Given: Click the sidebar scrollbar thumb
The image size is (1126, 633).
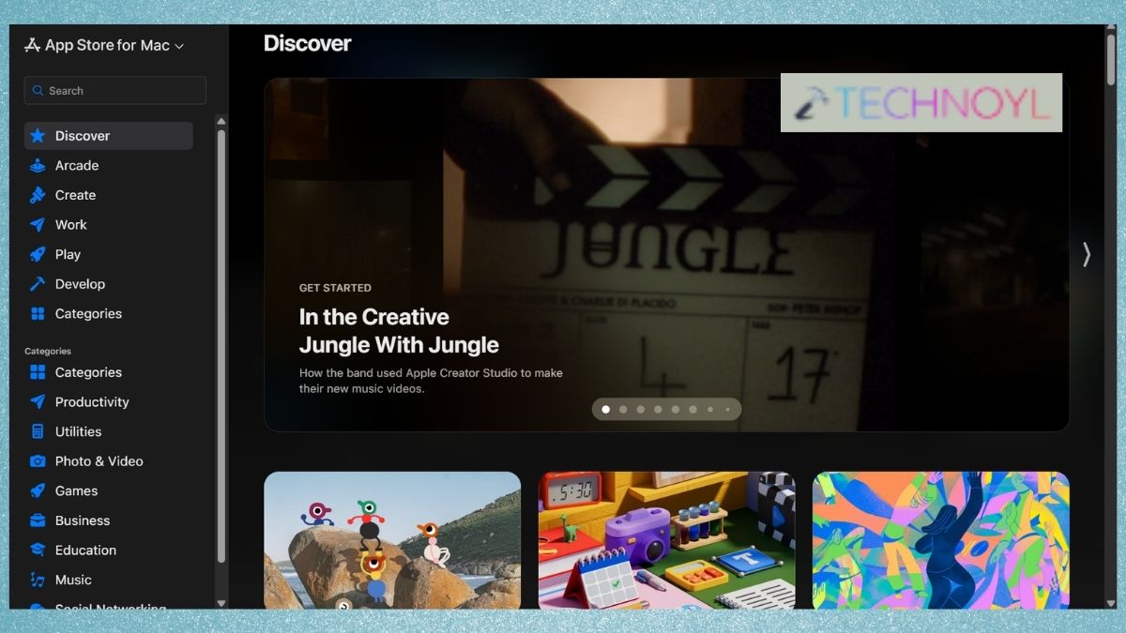Looking at the screenshot, I should coord(221,345).
